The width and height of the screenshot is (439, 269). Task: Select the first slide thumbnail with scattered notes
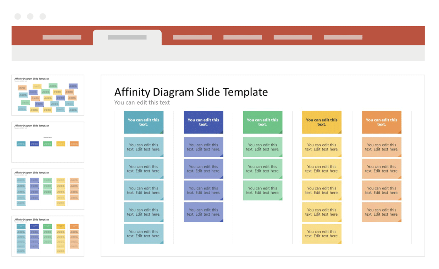tap(48, 95)
